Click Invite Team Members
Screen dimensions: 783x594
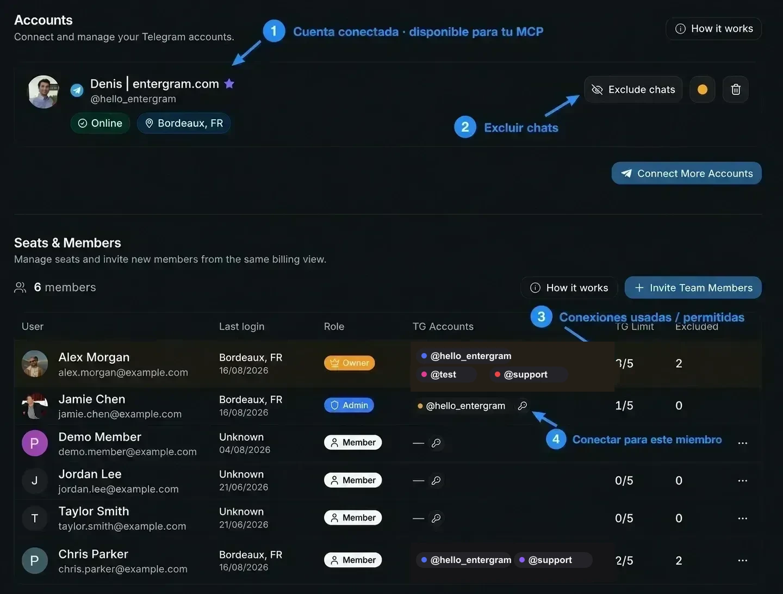(x=693, y=288)
